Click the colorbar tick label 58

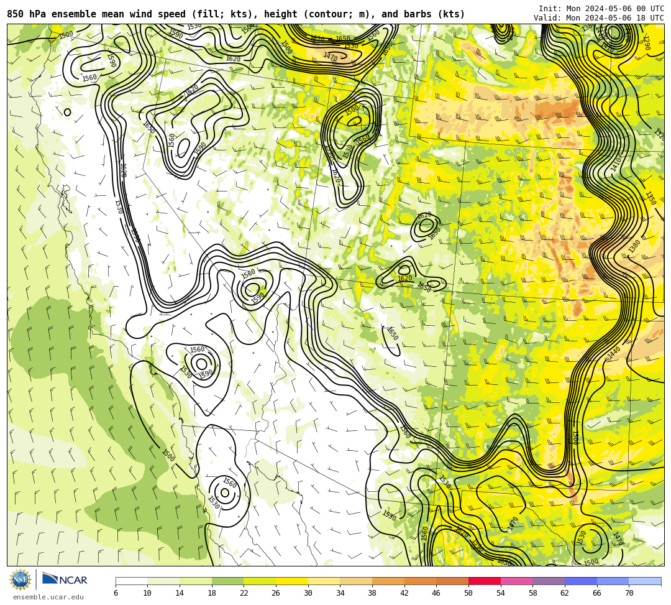tap(533, 593)
